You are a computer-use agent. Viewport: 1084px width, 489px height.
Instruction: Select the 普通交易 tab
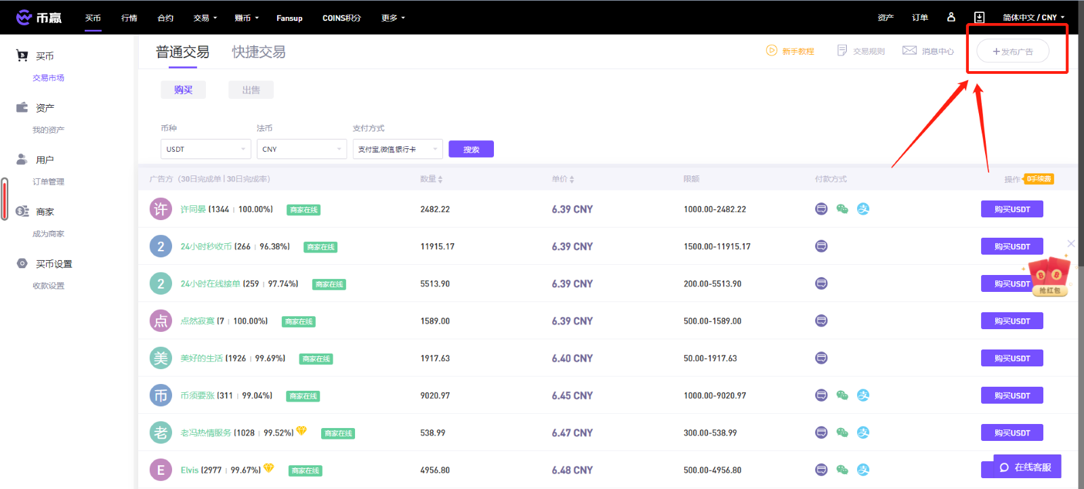coord(182,52)
